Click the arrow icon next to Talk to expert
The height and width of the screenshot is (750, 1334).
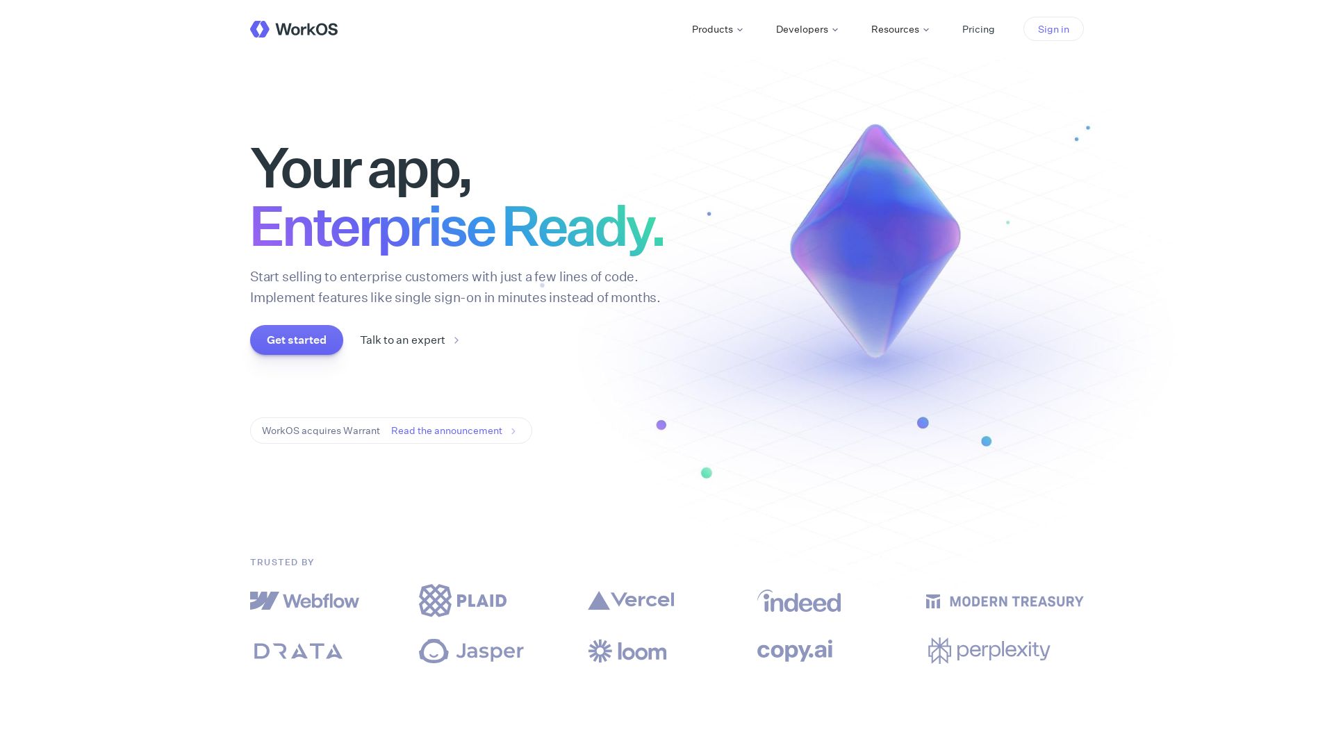point(457,340)
